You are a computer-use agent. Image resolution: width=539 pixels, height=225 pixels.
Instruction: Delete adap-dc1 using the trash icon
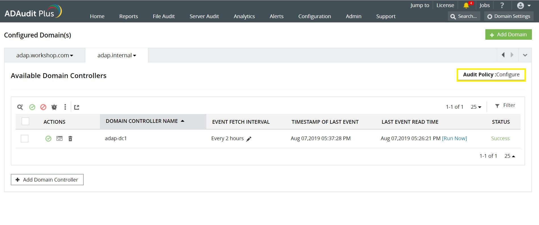pos(70,138)
